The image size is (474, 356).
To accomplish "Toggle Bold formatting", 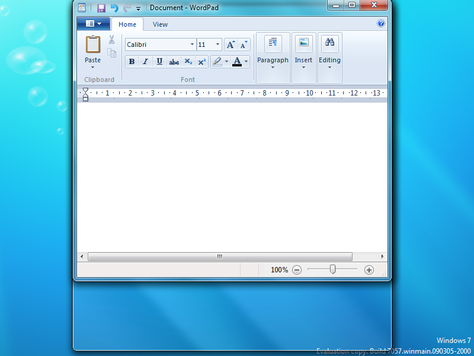I will [x=132, y=62].
